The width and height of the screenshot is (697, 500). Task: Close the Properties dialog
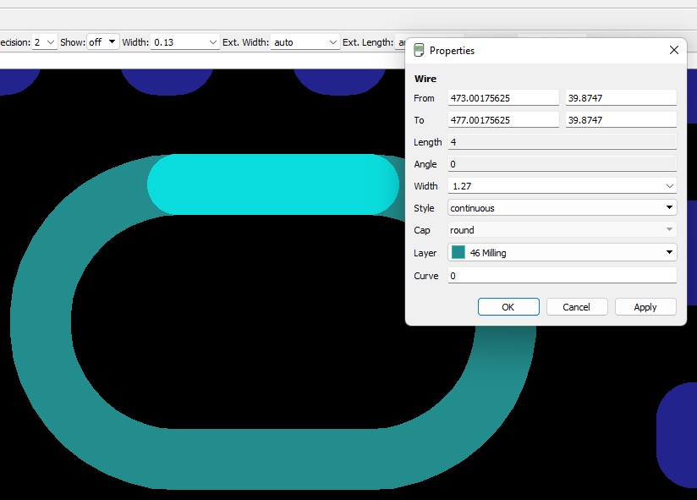click(674, 50)
